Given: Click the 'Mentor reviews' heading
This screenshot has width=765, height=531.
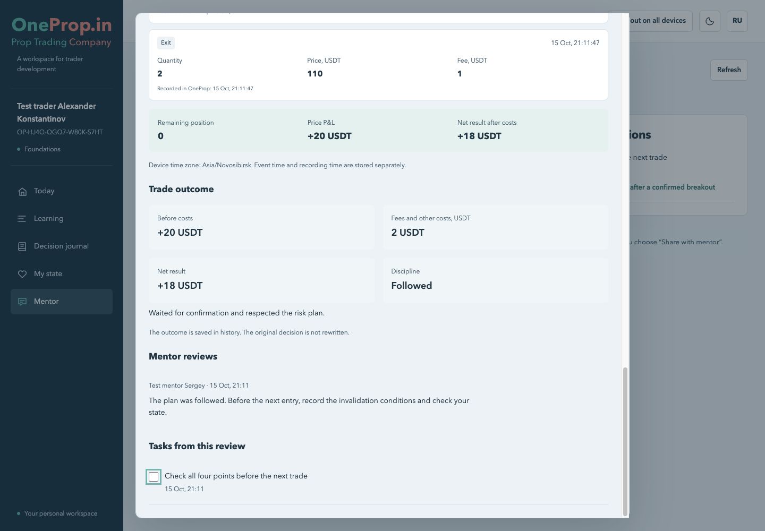Looking at the screenshot, I should (x=183, y=357).
